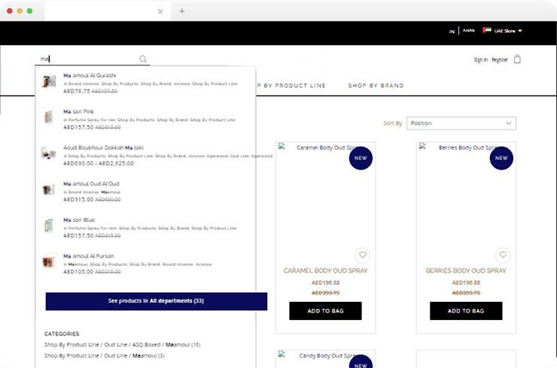Add Caramel Body Oud Spray to bag
The image size is (557, 368).
(325, 311)
